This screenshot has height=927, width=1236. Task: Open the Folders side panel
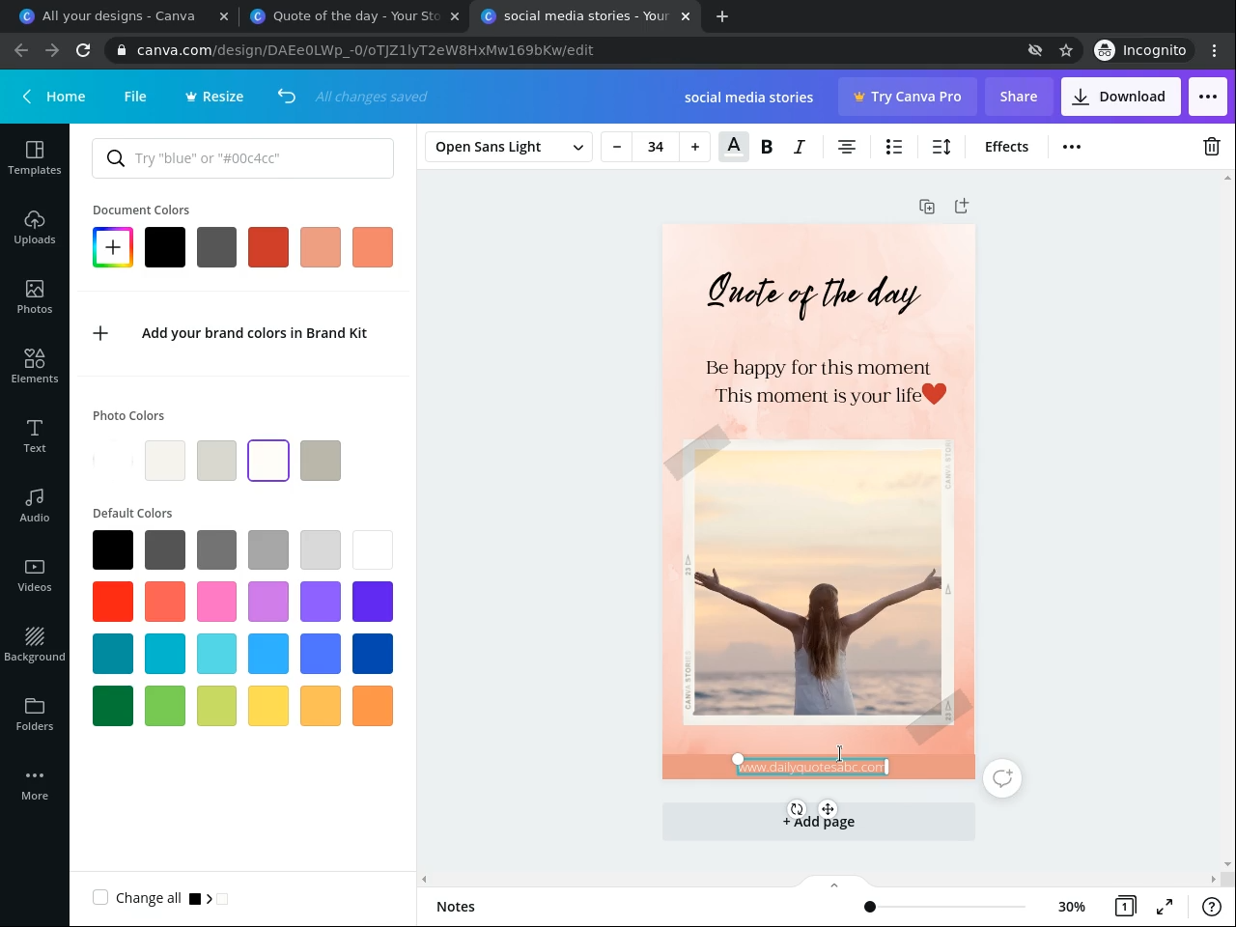point(35,714)
